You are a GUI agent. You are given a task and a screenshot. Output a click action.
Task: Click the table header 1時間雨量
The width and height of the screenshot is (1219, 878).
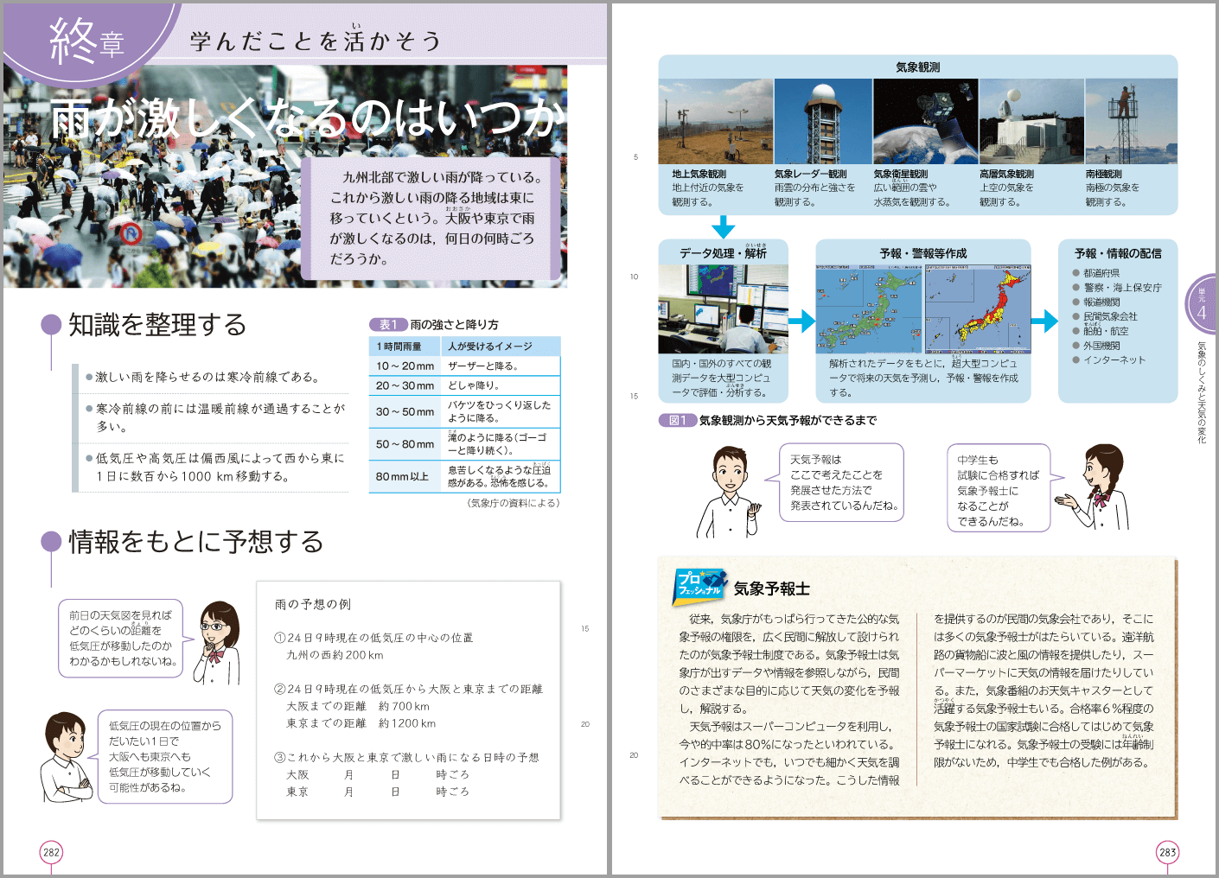[x=405, y=346]
